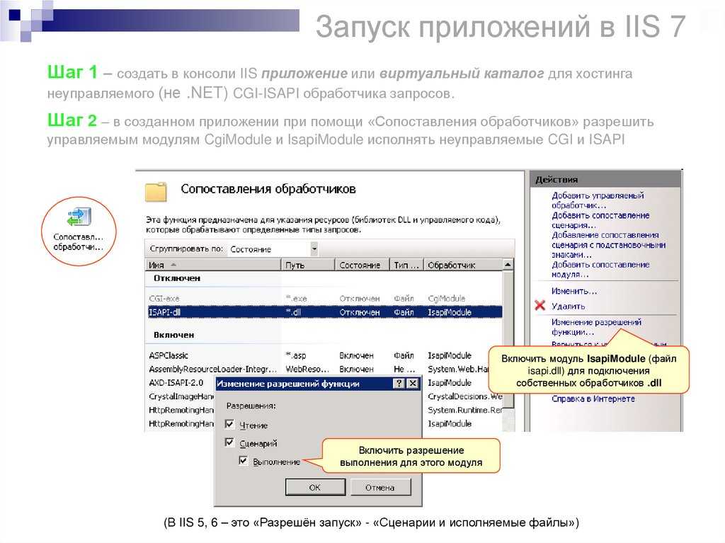Open the Сгруппировать по Состояние dropdown
Viewport: 725px width, 543px height.
(x=314, y=248)
